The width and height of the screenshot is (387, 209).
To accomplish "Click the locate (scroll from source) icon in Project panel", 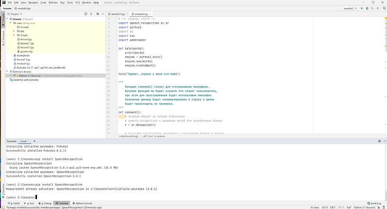I will (86, 14).
